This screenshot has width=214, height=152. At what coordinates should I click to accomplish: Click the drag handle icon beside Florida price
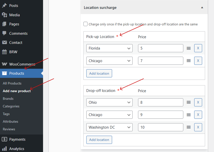[189, 48]
